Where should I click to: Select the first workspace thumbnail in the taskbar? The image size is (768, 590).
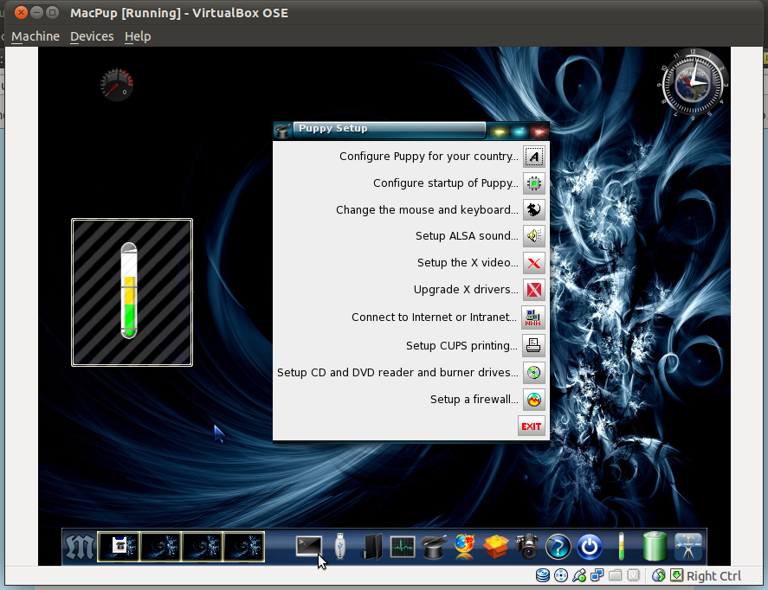(119, 546)
